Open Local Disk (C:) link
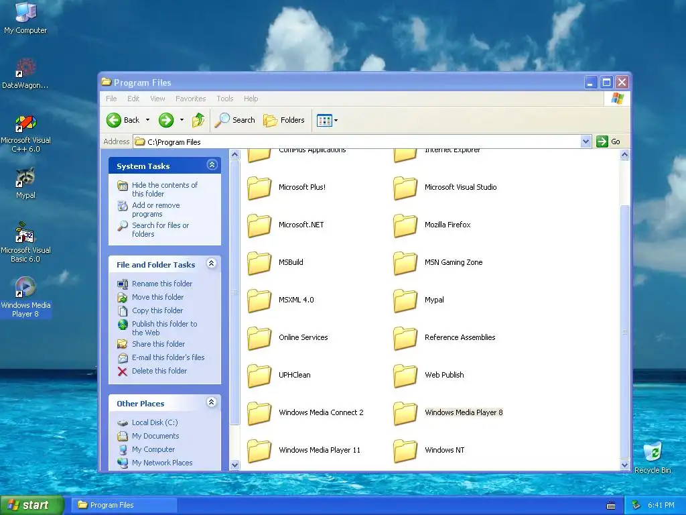Image resolution: width=686 pixels, height=515 pixels. [155, 422]
